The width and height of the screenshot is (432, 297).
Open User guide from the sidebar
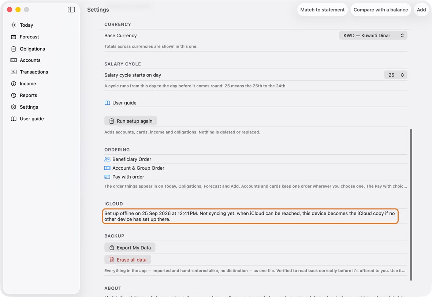[32, 119]
